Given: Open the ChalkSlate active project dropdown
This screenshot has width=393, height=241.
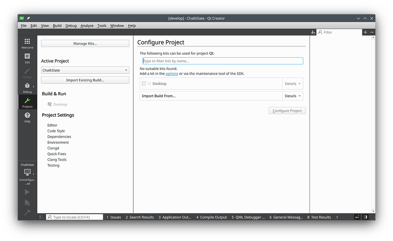Looking at the screenshot, I should point(85,70).
